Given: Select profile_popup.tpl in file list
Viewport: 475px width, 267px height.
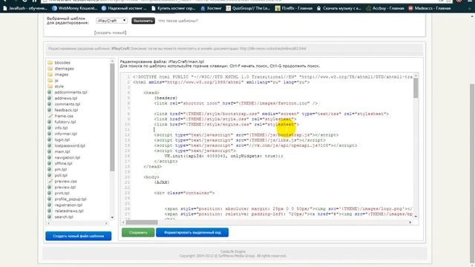Looking at the screenshot, I should (x=71, y=199).
